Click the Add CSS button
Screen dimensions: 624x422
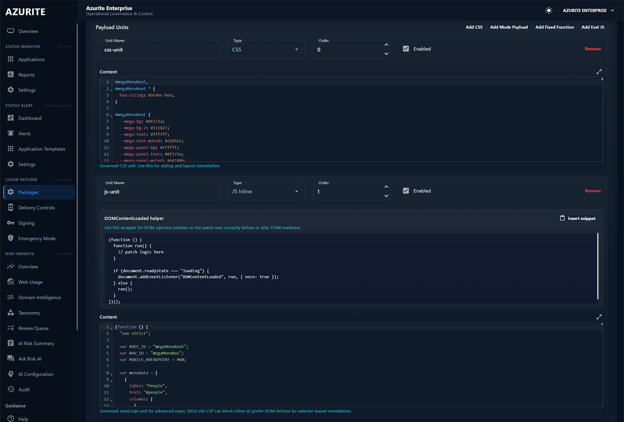point(474,27)
